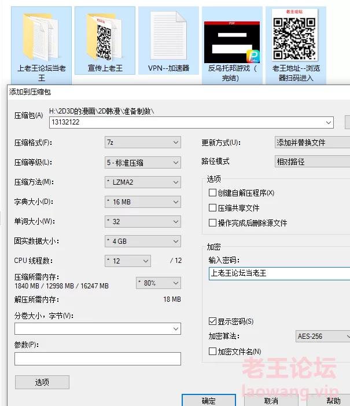
Task: Open the archive name 13132122 dropdown arrow
Action: click(x=329, y=122)
